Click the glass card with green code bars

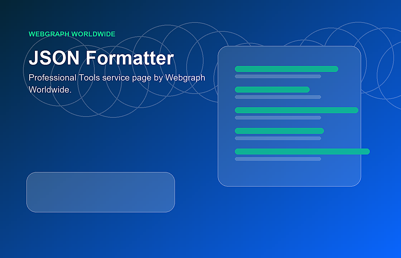(289, 116)
